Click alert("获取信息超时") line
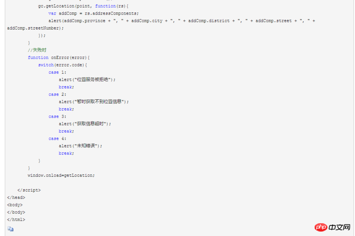The height and width of the screenshot is (236, 355). click(85, 124)
